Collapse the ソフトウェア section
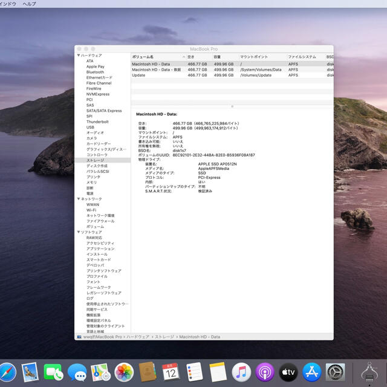Image resolution: width=387 pixels, height=387 pixels. click(79, 232)
